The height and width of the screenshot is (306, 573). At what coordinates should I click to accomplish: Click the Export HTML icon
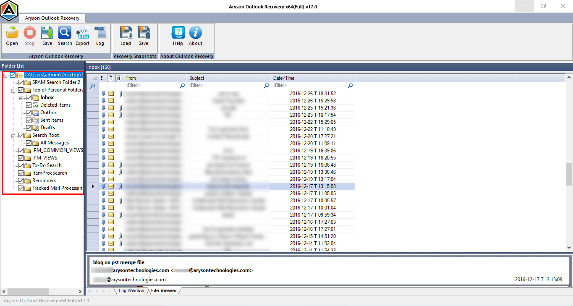pos(83,33)
